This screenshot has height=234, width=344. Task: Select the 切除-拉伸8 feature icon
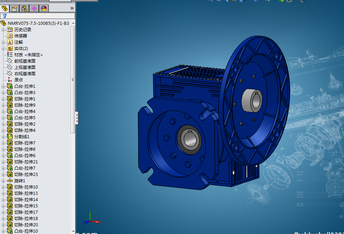coord(10,149)
